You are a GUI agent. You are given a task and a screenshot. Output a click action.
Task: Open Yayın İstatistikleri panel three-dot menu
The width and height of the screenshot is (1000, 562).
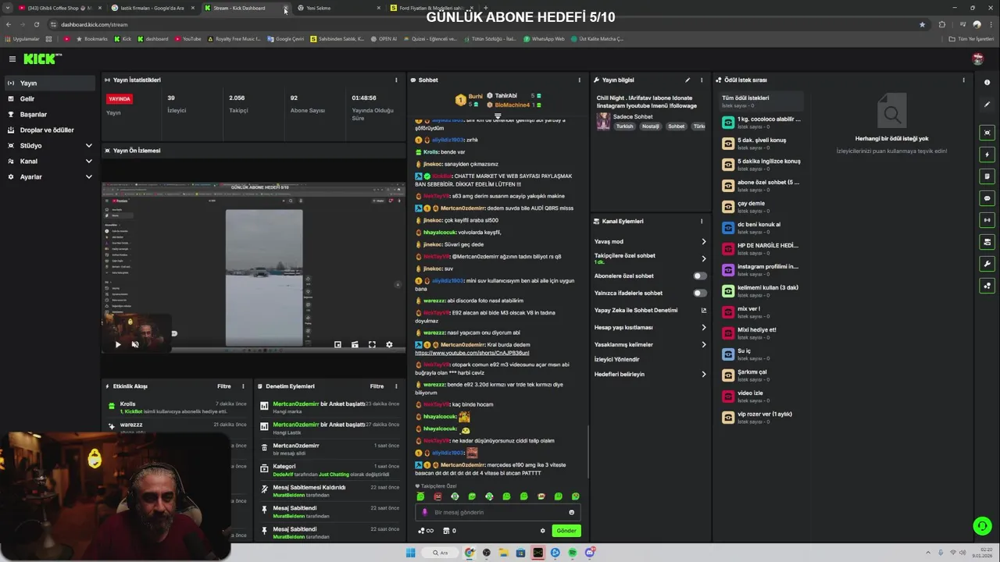point(396,80)
